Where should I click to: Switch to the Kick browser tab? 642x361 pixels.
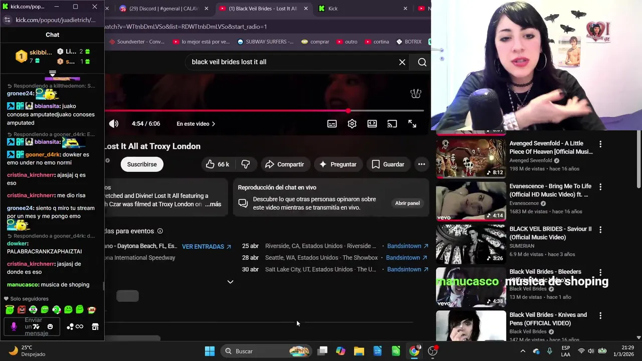(x=362, y=9)
